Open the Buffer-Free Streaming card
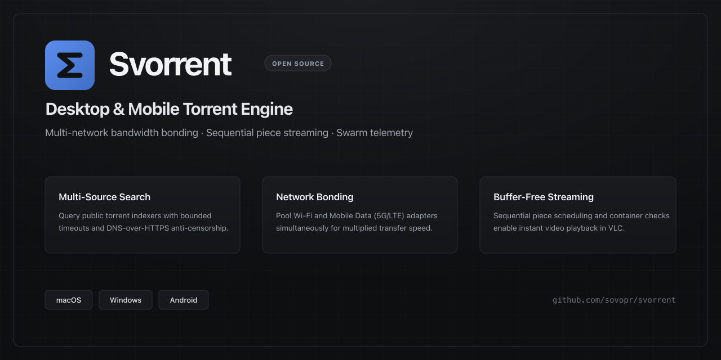The width and height of the screenshot is (721, 360). coord(578,215)
